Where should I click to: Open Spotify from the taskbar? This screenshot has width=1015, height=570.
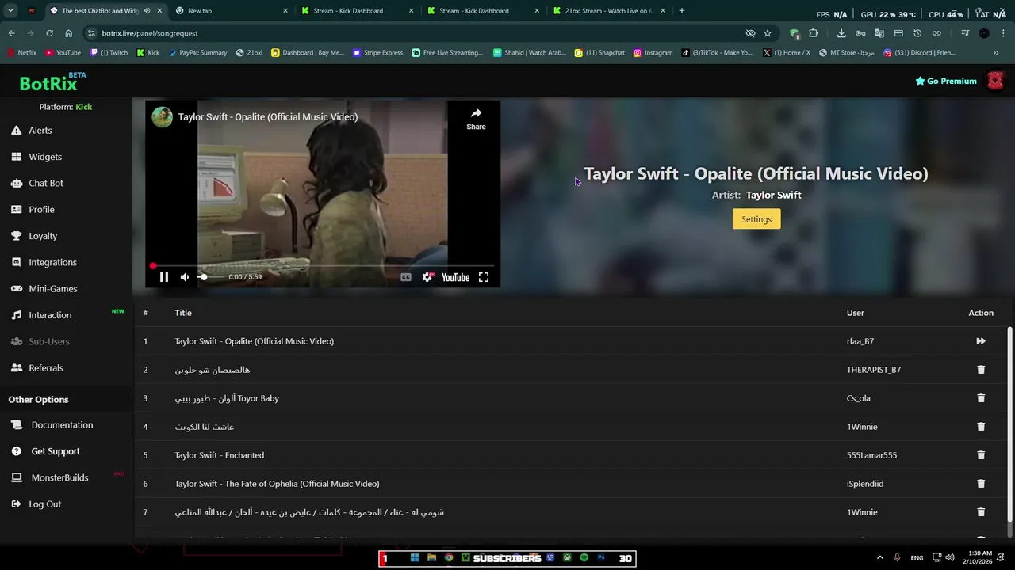[584, 558]
